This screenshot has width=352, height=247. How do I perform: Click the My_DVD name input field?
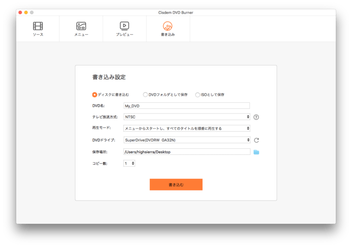[x=187, y=106]
